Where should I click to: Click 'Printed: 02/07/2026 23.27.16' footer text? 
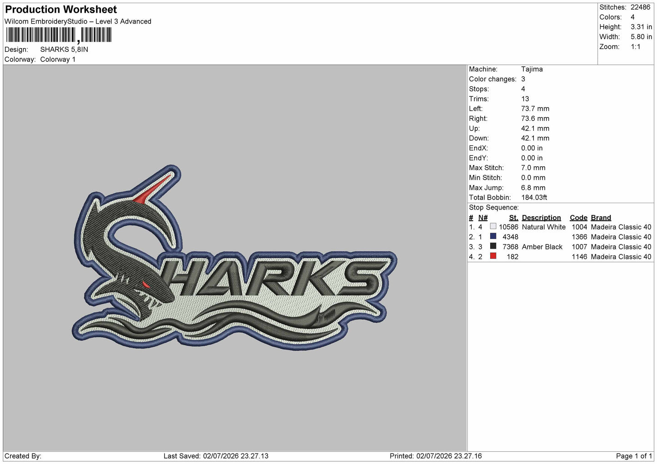coord(436,456)
